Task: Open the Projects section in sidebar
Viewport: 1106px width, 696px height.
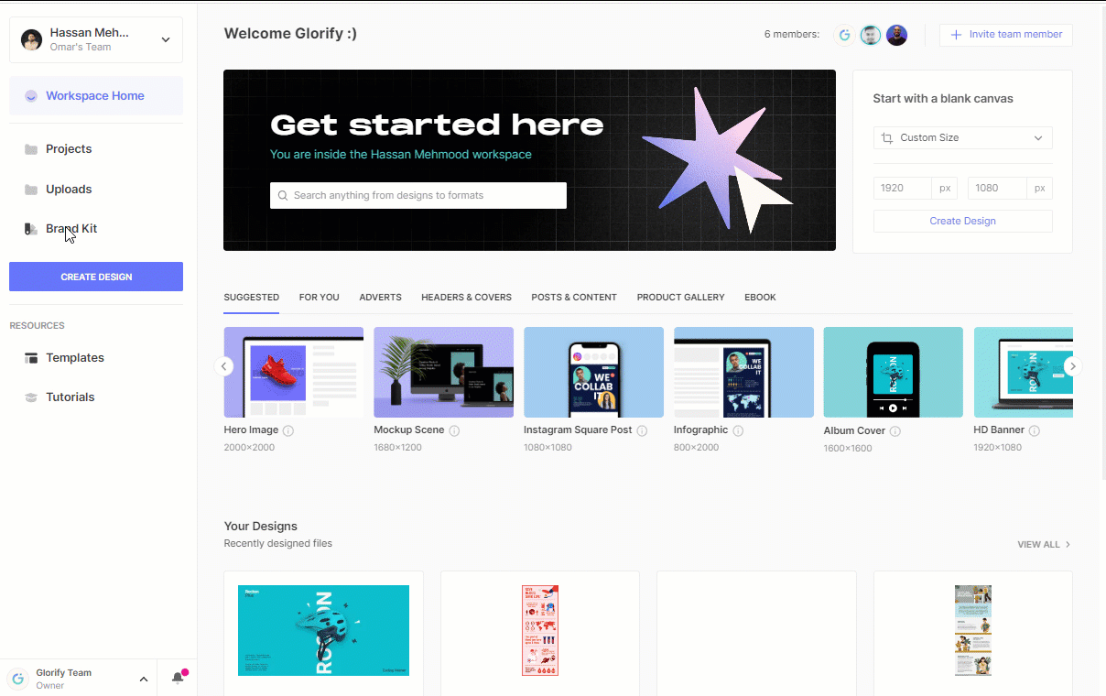Action: click(x=69, y=148)
